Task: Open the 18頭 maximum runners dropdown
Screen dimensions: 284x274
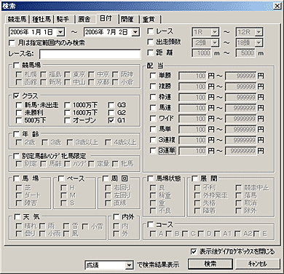Action: click(x=259, y=43)
